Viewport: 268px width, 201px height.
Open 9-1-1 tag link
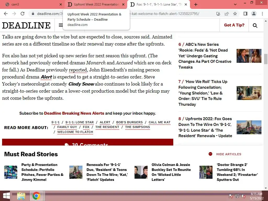coord(55,122)
